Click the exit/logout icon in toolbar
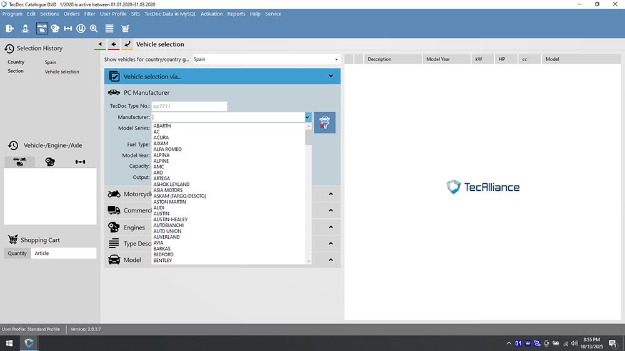 coord(9,28)
